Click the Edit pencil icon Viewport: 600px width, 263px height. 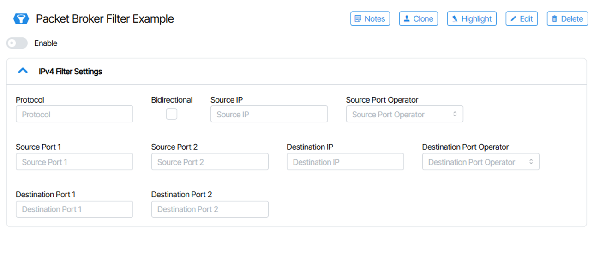pyautogui.click(x=513, y=19)
